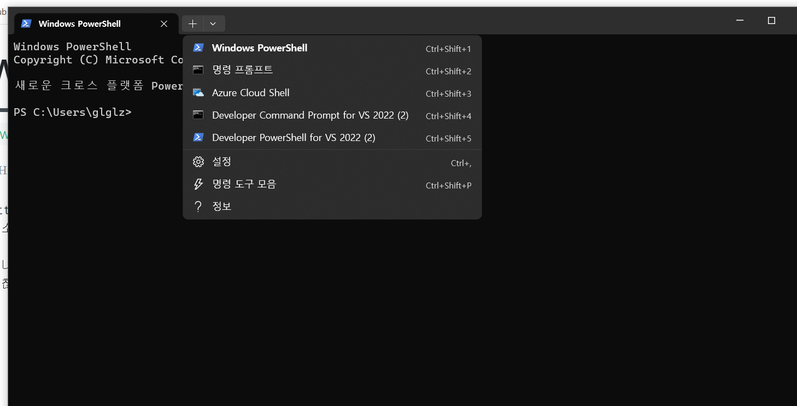Image resolution: width=797 pixels, height=406 pixels.
Task: Click the PowerShell icon on the tab
Action: (x=26, y=23)
